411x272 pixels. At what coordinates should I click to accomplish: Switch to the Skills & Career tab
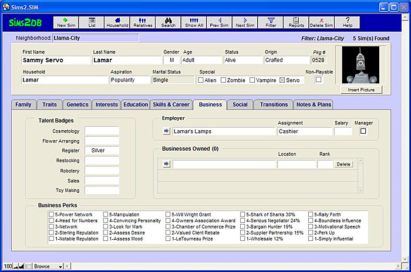(x=171, y=104)
